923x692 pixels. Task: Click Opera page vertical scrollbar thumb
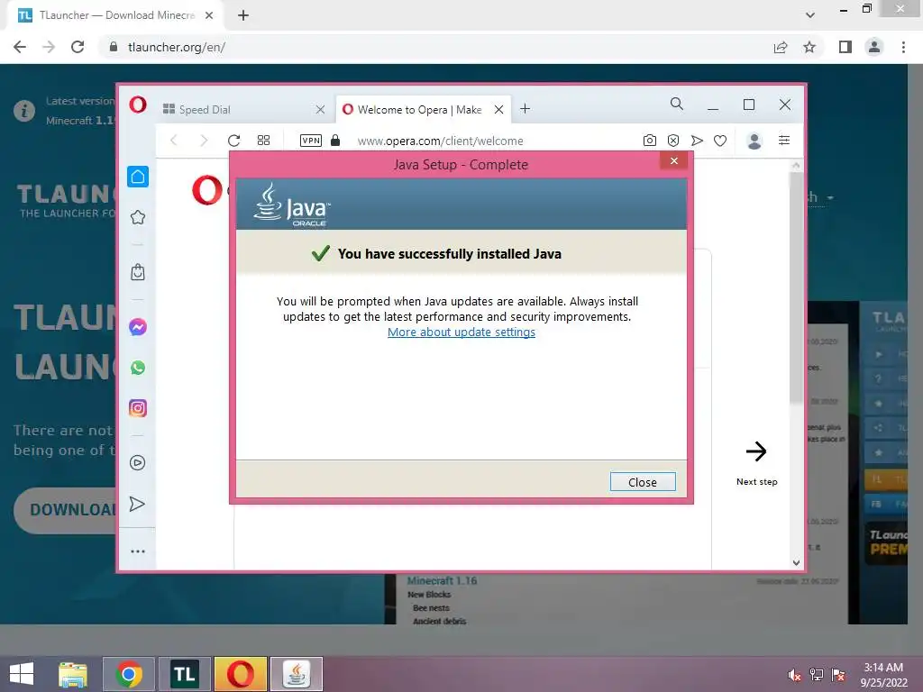pyautogui.click(x=796, y=288)
